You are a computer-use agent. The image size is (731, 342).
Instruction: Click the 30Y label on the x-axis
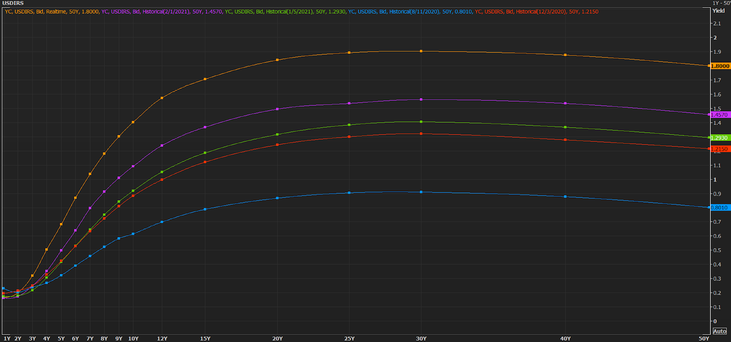[421, 338]
